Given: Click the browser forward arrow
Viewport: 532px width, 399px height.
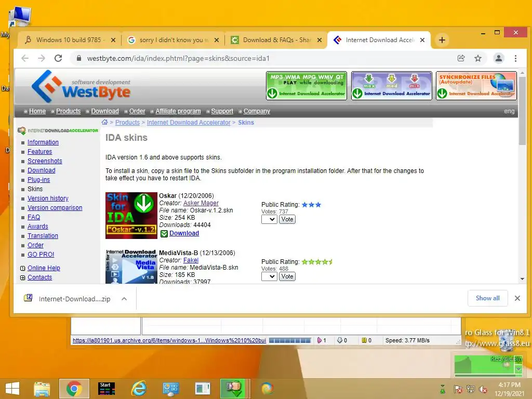Looking at the screenshot, I should pyautogui.click(x=42, y=58).
